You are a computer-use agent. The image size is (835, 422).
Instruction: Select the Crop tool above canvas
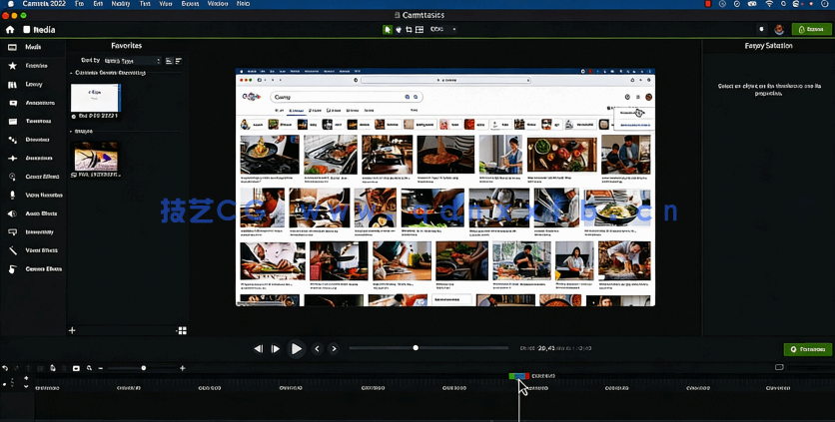409,30
